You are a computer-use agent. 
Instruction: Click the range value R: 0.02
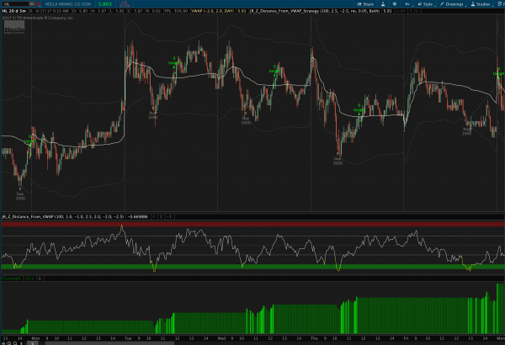pos(153,11)
